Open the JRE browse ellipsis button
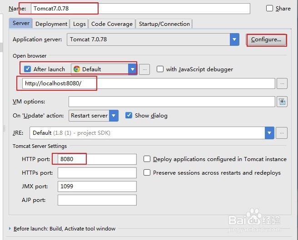Viewport: 298px width, 240px height. point(282,133)
